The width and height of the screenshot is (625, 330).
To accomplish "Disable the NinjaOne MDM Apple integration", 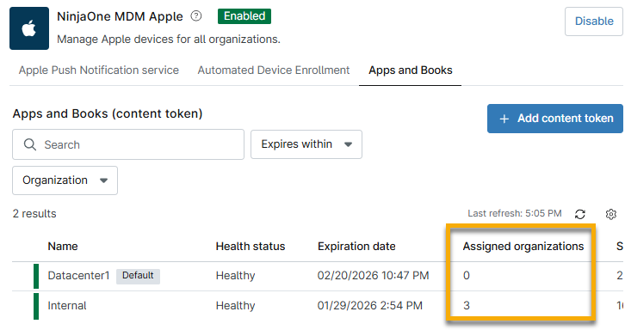I will (593, 21).
